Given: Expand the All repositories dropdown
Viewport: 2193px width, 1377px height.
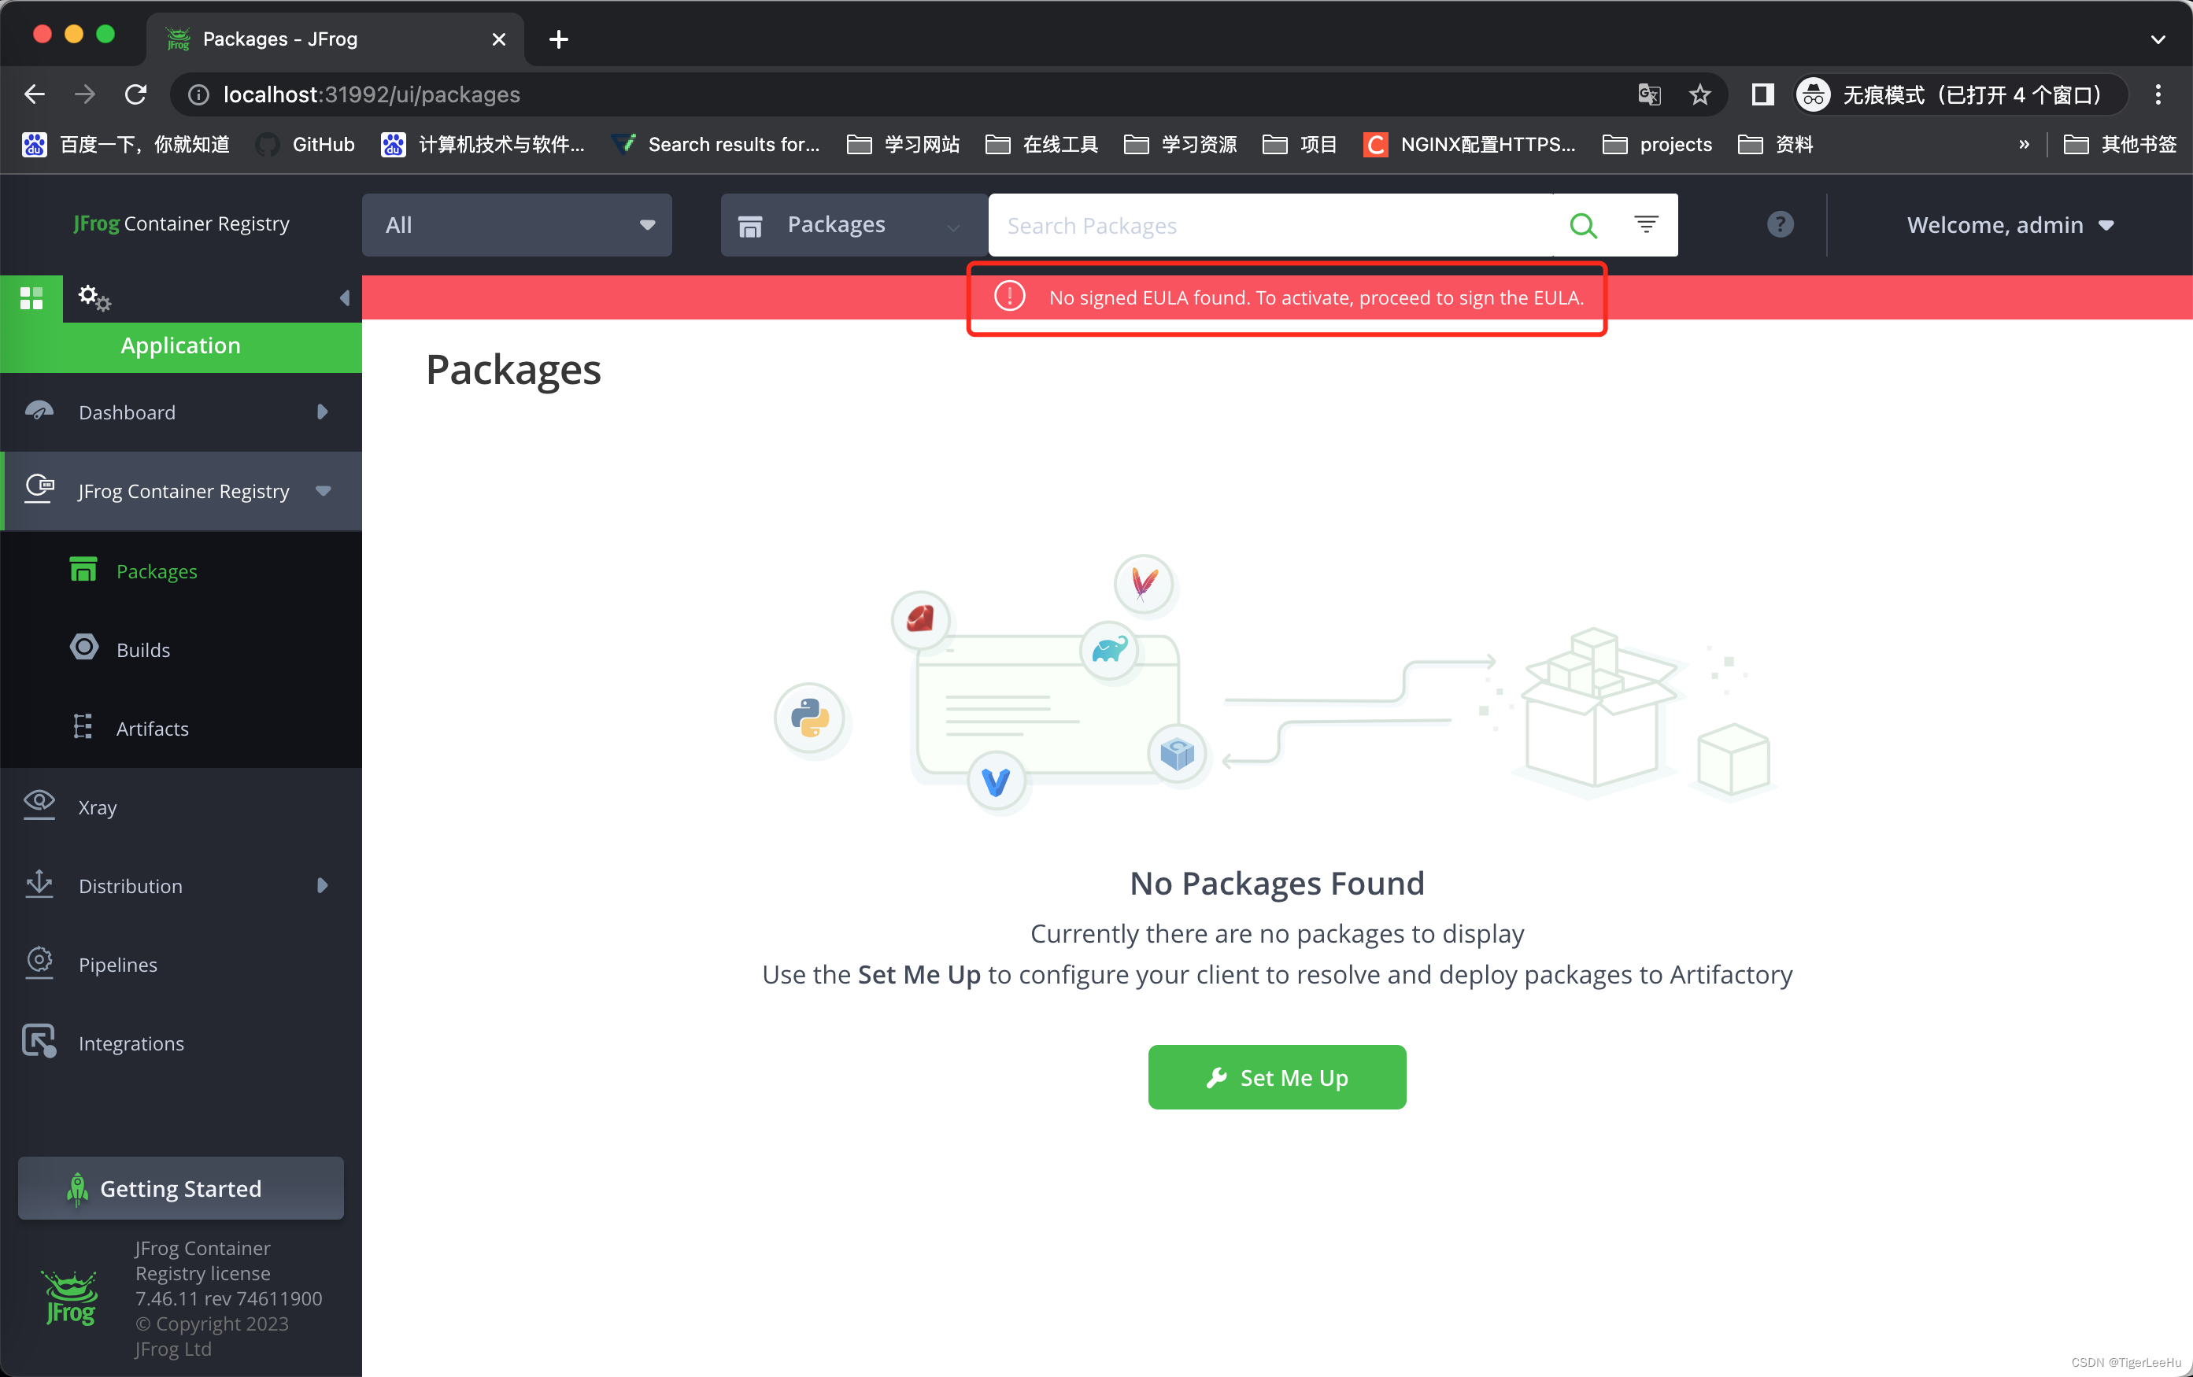Looking at the screenshot, I should 516,225.
